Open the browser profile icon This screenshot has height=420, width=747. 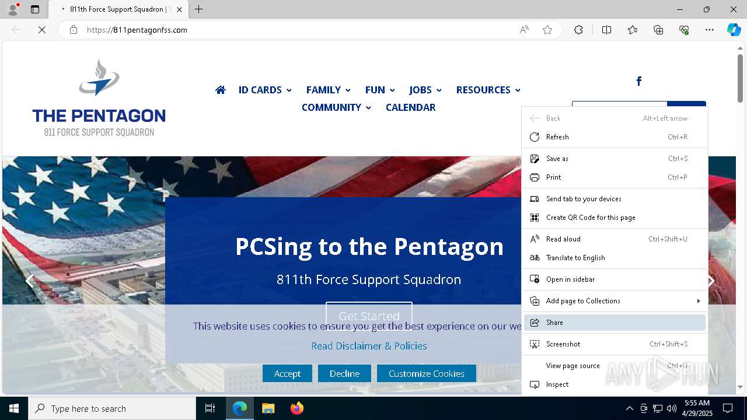pos(12,9)
